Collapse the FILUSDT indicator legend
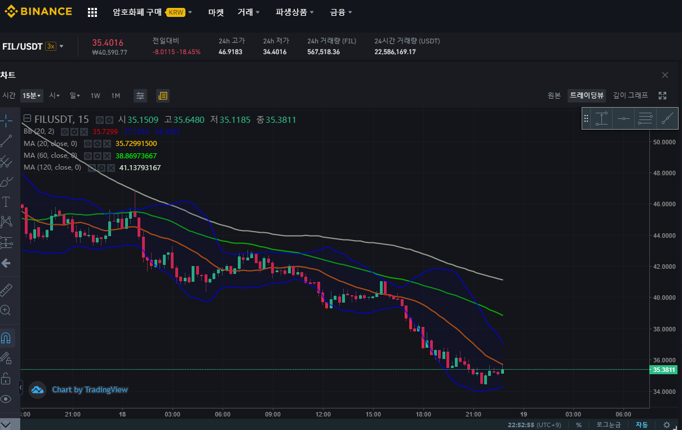682x430 pixels. point(27,119)
